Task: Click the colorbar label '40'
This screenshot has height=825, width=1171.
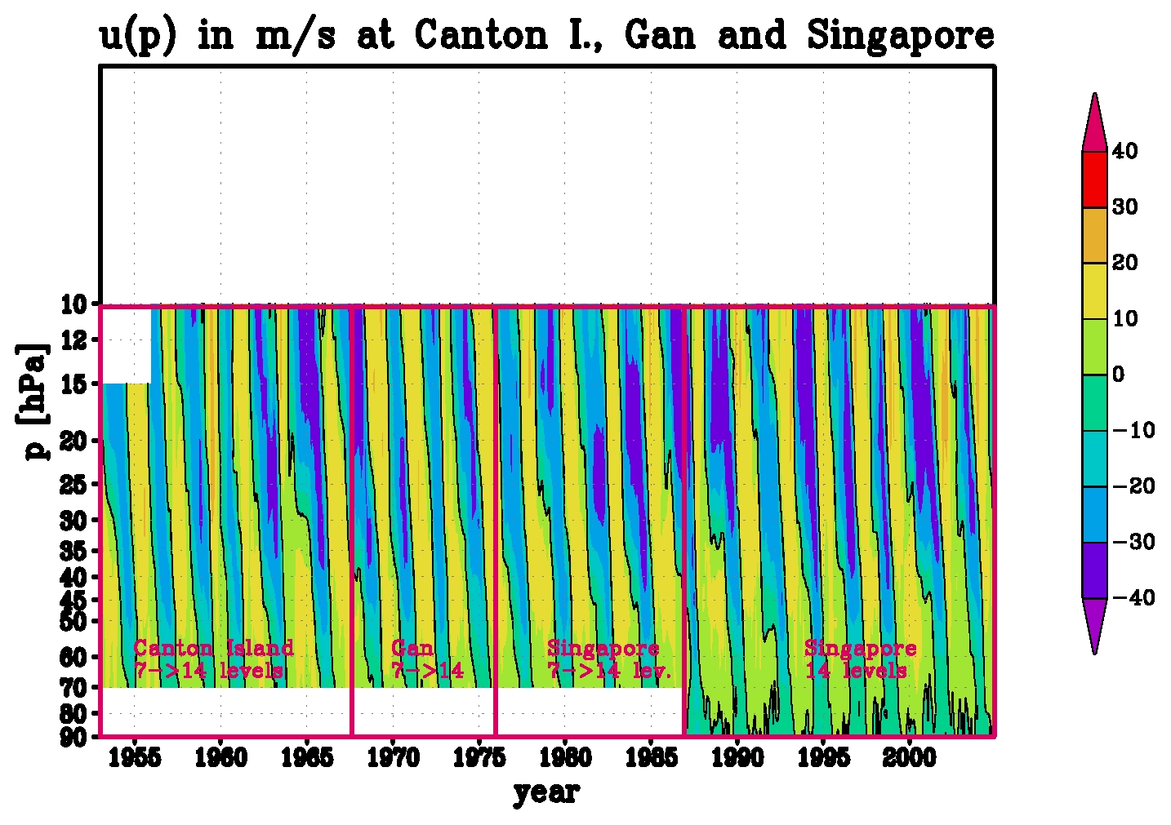Action: pos(1124,151)
